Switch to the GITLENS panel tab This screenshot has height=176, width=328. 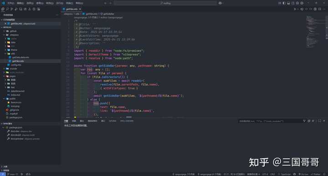(113, 121)
